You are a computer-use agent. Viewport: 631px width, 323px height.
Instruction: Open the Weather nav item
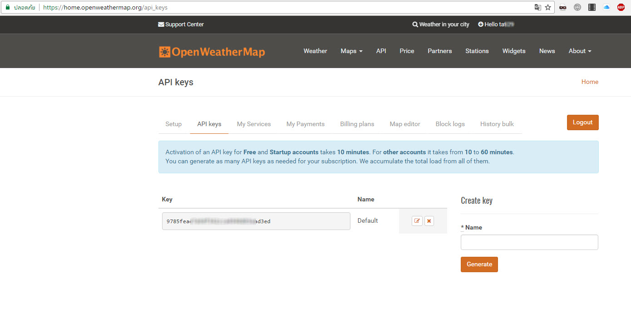(x=315, y=51)
